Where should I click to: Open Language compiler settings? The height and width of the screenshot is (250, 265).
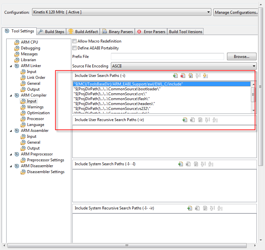coord(36,125)
